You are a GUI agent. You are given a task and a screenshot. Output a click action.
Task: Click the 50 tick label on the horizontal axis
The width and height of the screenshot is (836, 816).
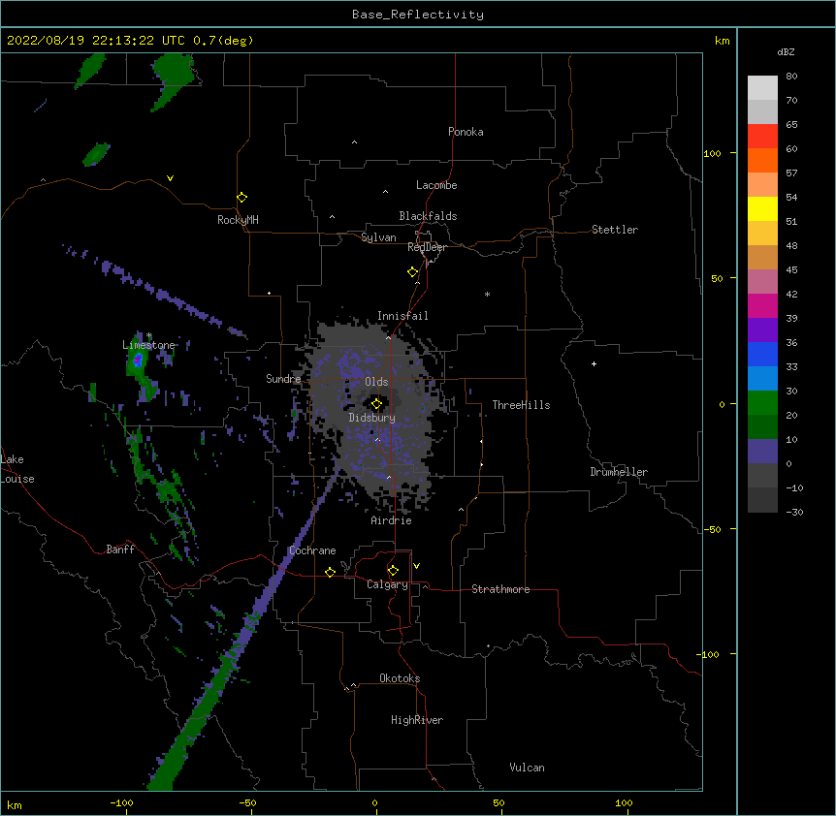(x=498, y=802)
